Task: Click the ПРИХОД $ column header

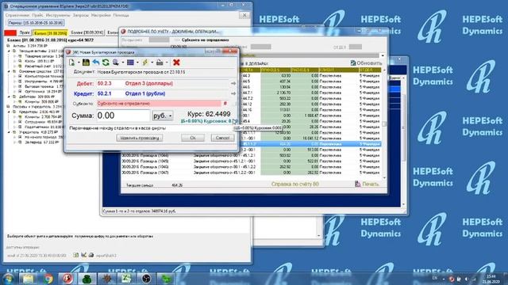Action: (x=275, y=70)
